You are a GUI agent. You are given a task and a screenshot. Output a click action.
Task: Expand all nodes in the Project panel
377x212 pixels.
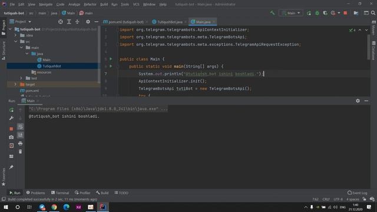click(69, 22)
